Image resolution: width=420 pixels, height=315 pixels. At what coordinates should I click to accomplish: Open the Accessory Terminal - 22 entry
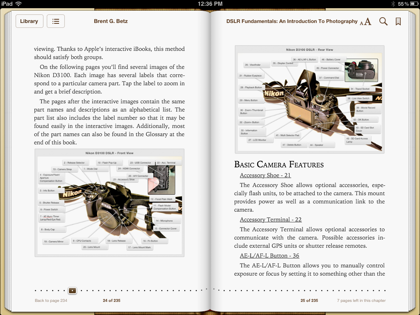pos(271,219)
